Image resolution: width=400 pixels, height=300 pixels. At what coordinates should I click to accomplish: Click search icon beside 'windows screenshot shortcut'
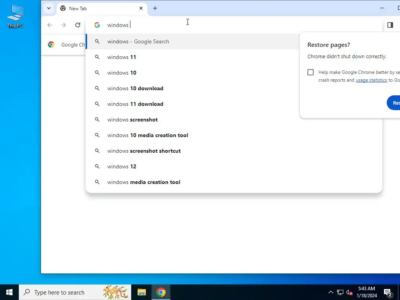[97, 151]
